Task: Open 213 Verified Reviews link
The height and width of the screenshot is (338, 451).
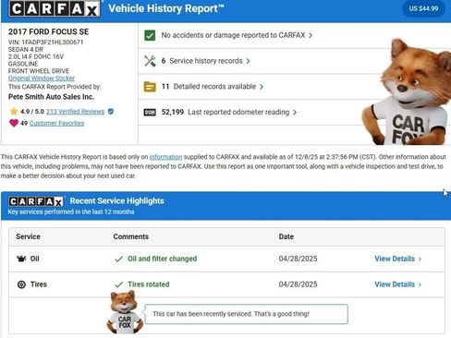Action: pyautogui.click(x=75, y=112)
